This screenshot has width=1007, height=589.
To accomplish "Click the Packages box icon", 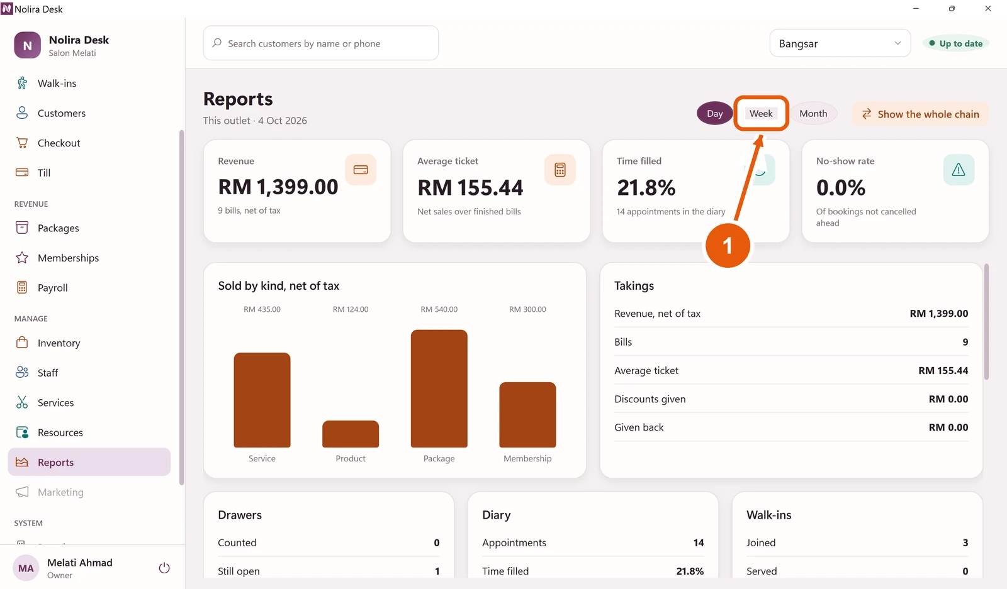I will [x=22, y=228].
